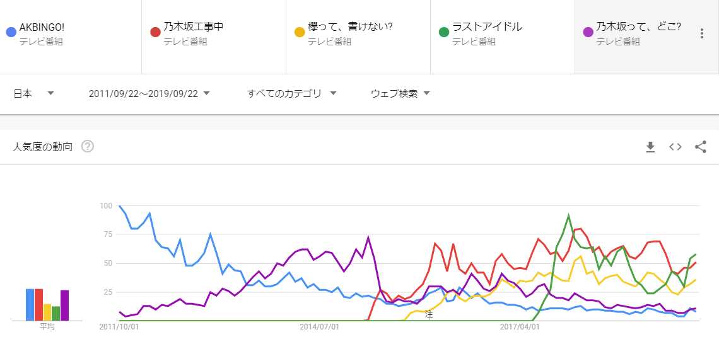Download the interest over time chart data
719x354 pixels.
[x=650, y=147]
